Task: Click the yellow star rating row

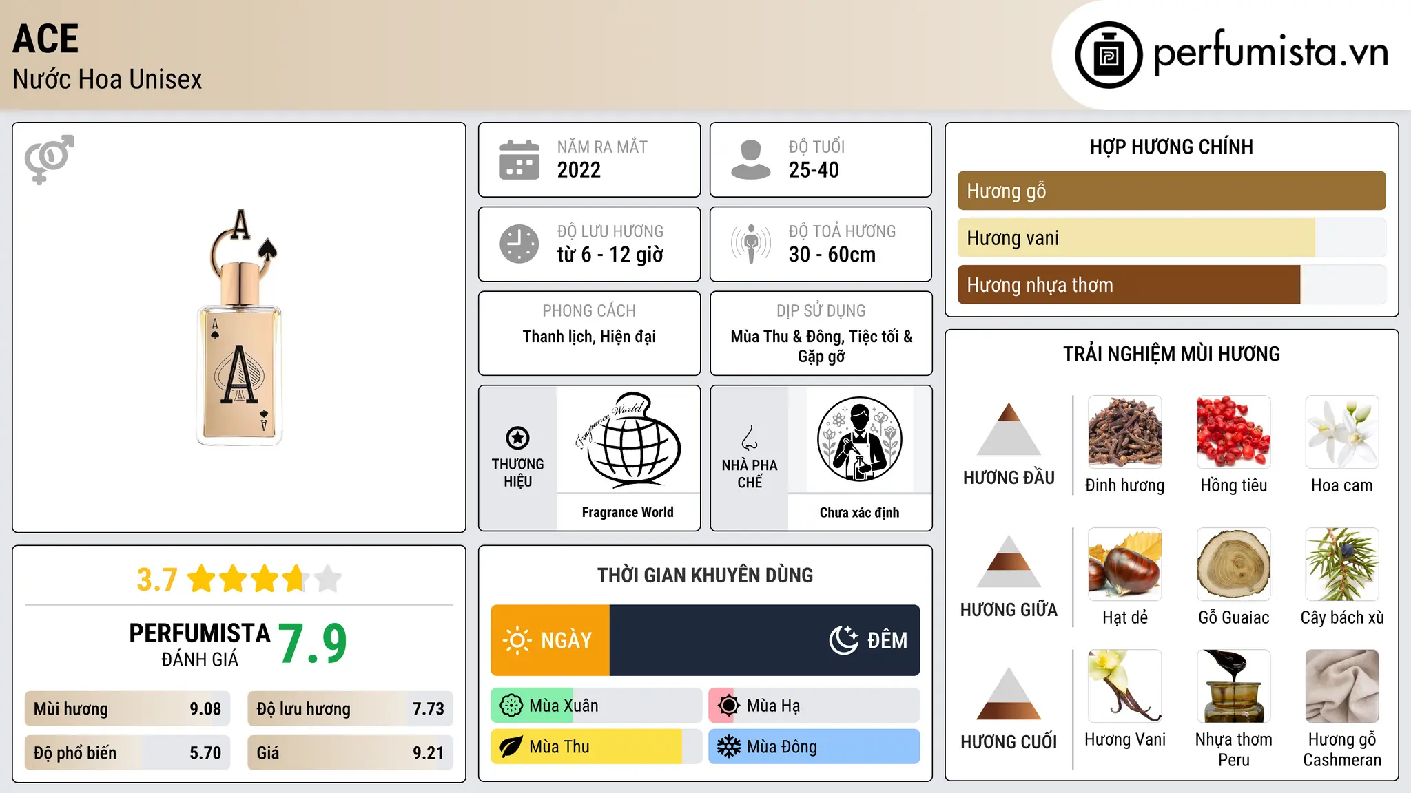Action: tap(265, 579)
